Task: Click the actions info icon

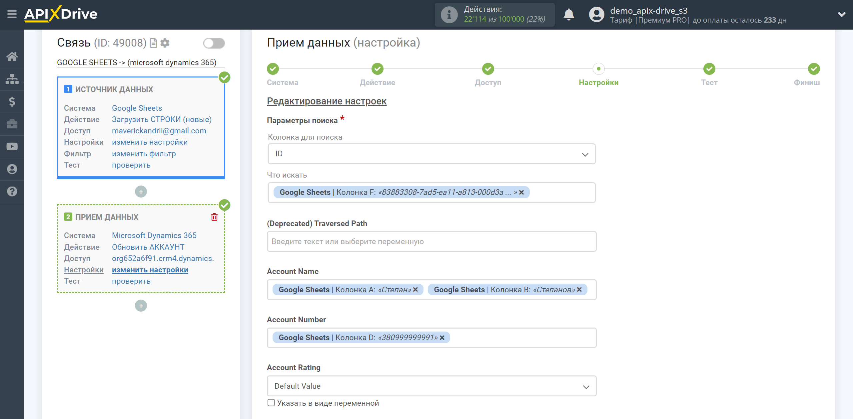Action: click(x=449, y=15)
